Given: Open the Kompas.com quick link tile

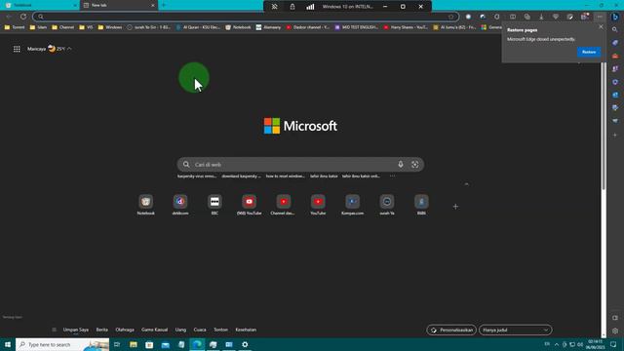Looking at the screenshot, I should [x=352, y=205].
